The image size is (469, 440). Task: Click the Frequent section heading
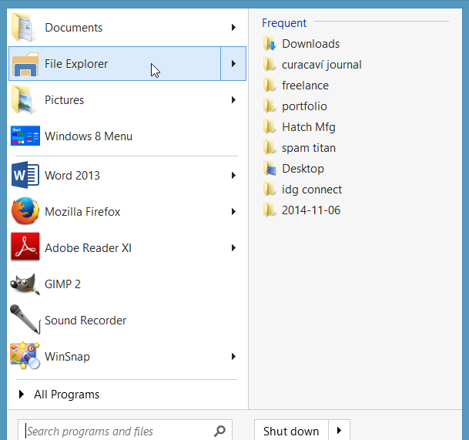[x=284, y=23]
